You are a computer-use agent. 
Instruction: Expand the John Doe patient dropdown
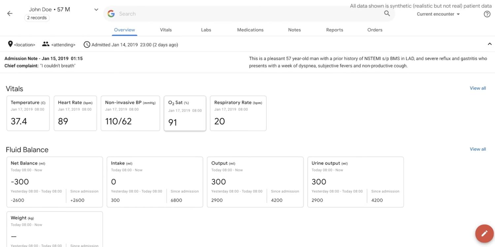(96, 10)
